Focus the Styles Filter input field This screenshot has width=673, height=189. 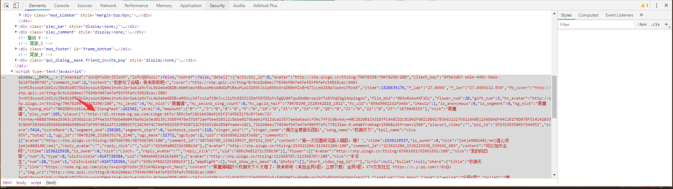click(596, 24)
